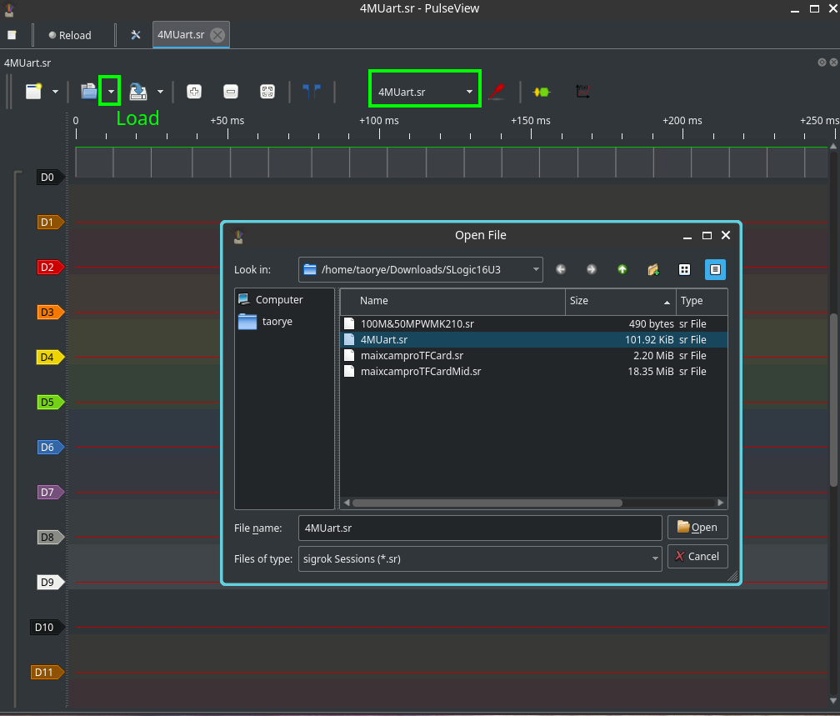The height and width of the screenshot is (716, 840).
Task: Switch file dialog to icon view
Action: coord(684,269)
